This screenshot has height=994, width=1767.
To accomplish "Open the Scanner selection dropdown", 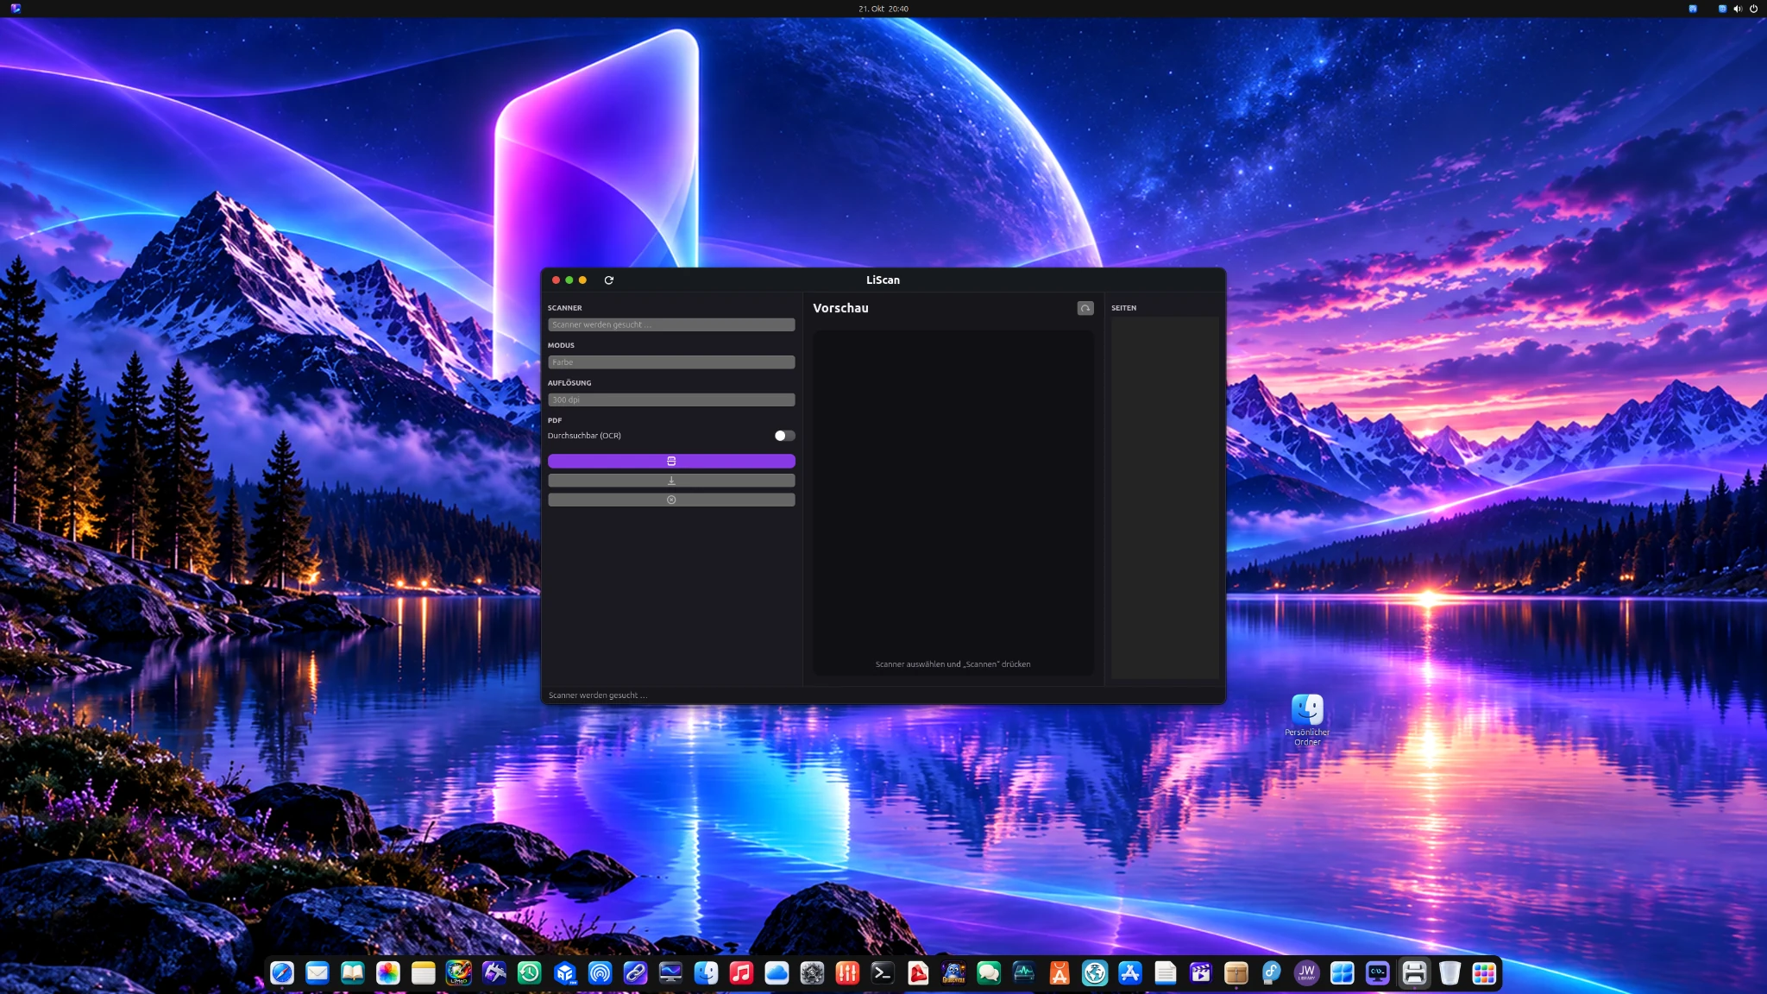I will [x=671, y=324].
